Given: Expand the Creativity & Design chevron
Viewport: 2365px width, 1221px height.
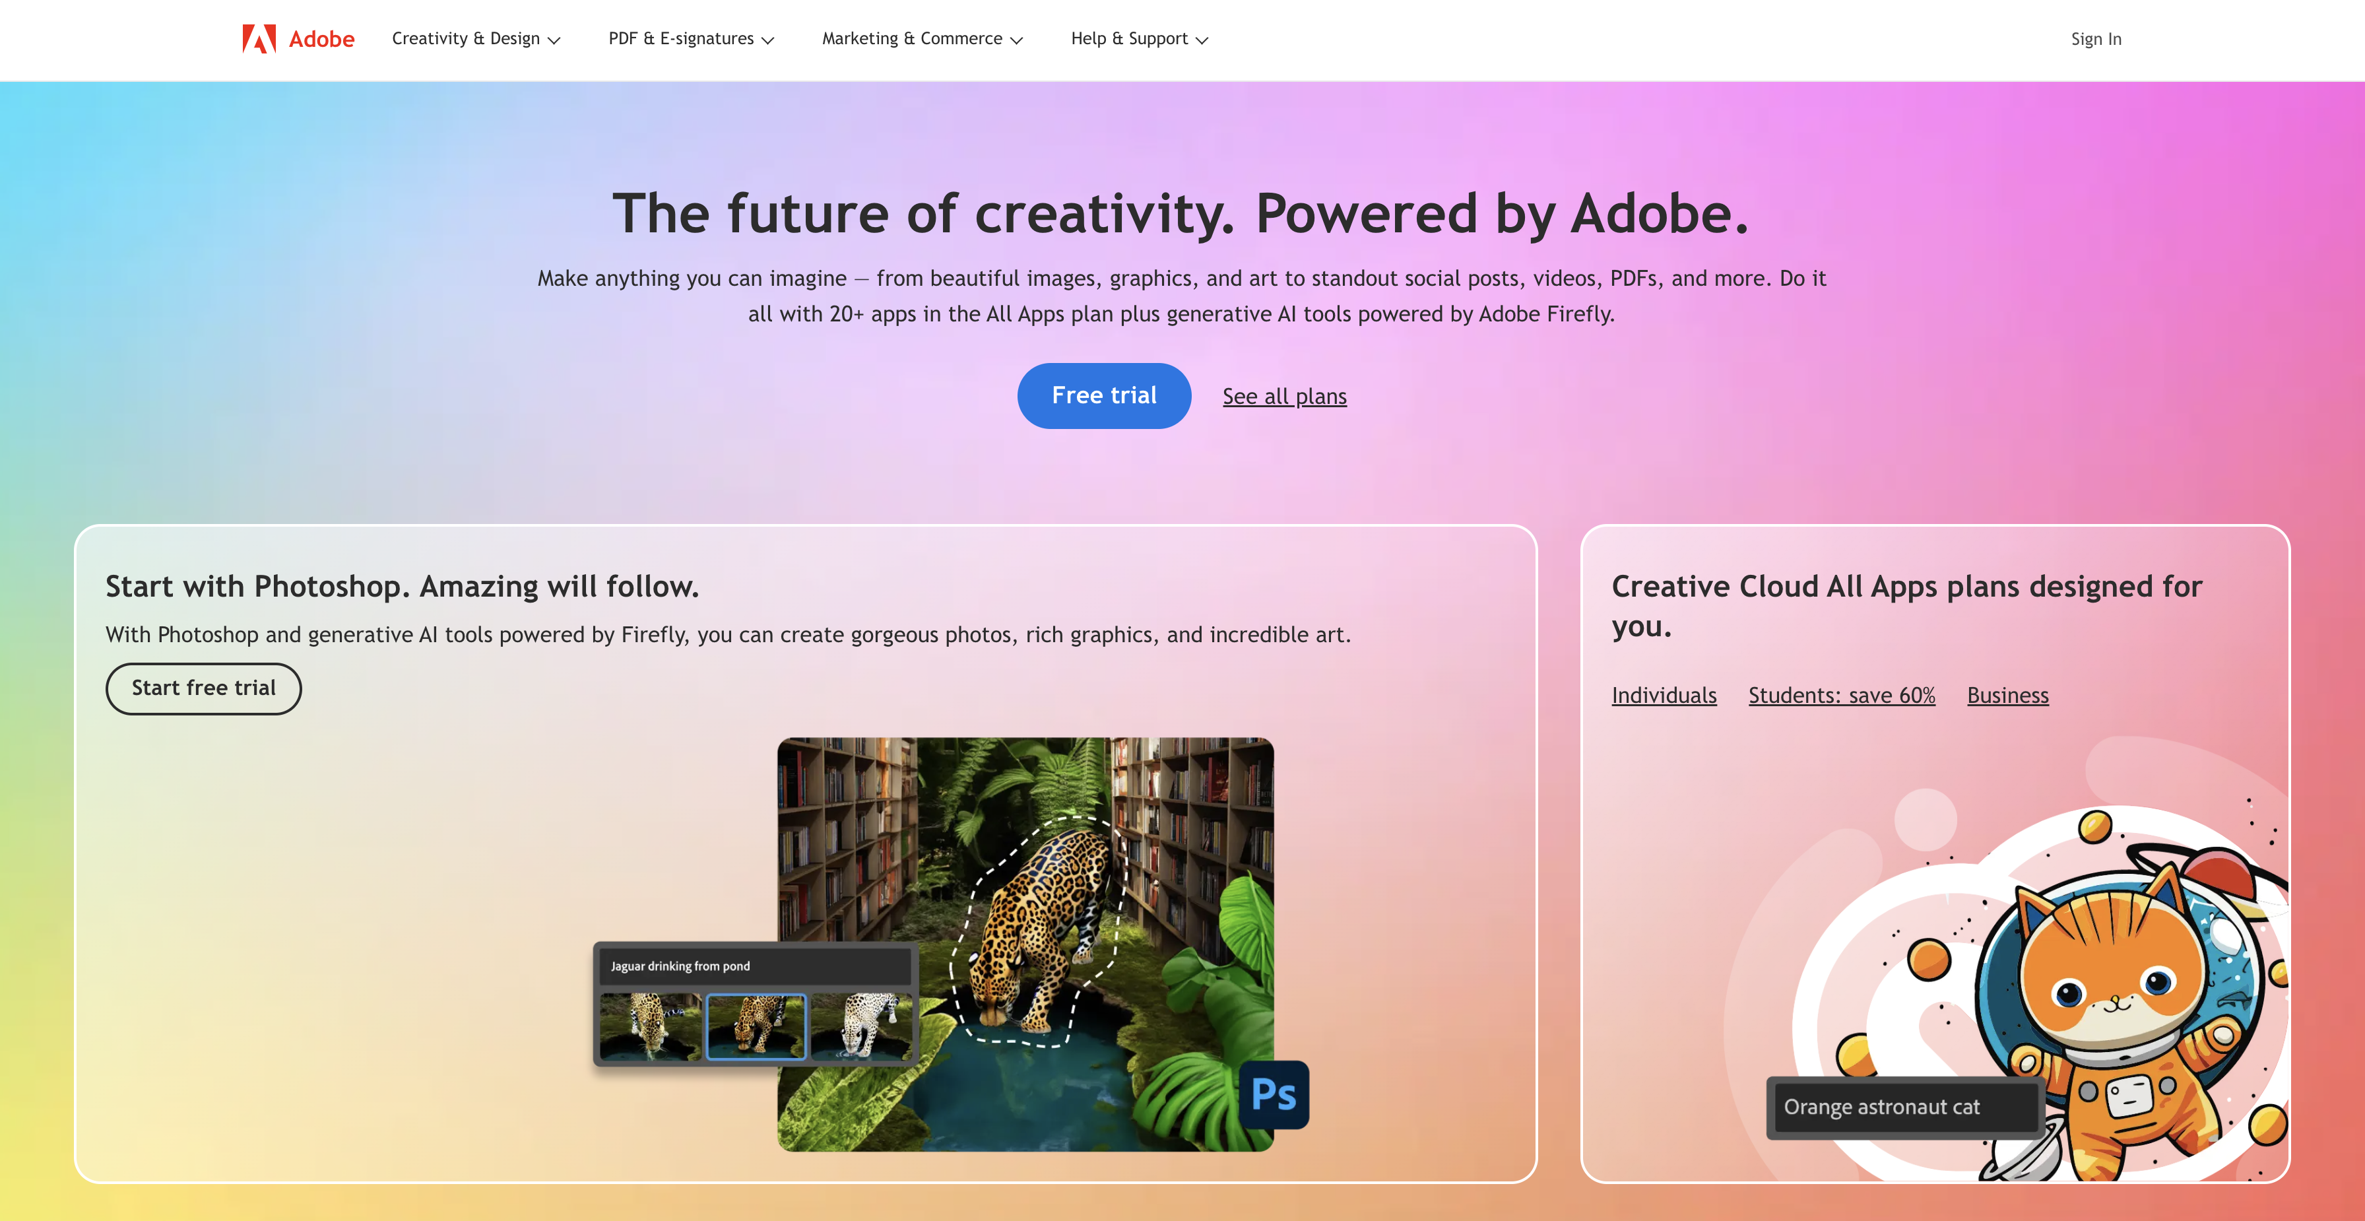Looking at the screenshot, I should tap(554, 40).
